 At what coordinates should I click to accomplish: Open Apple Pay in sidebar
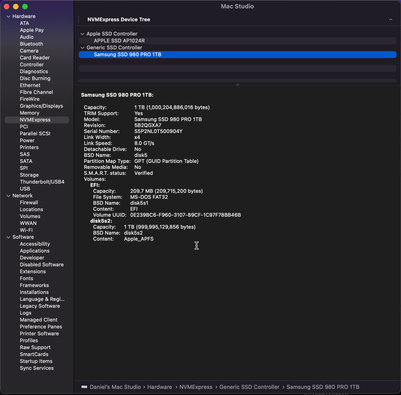(x=32, y=30)
